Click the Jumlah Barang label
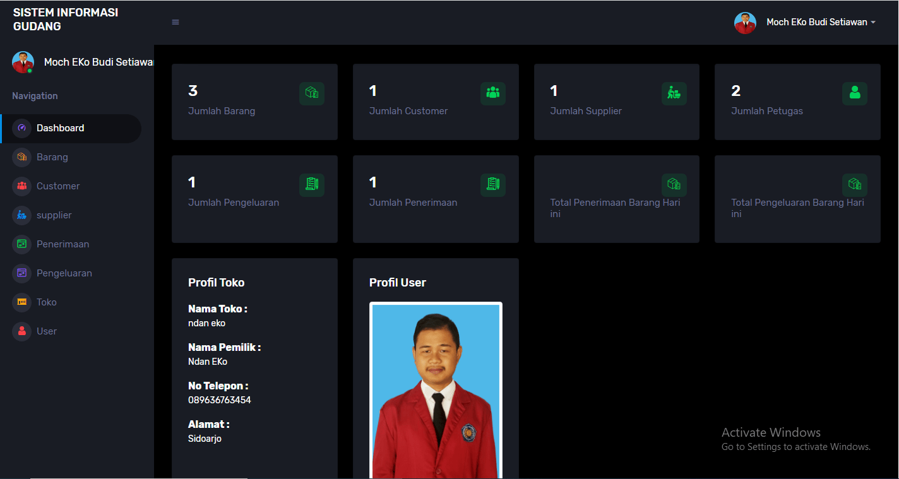 tap(222, 111)
